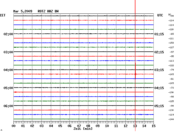Select the CET time label "03:00"
Image resolution: width=175 pixels, height=133 pixels.
click(x=8, y=52)
